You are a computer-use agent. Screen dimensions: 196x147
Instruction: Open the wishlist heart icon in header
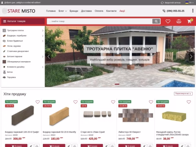pyautogui.click(x=168, y=21)
